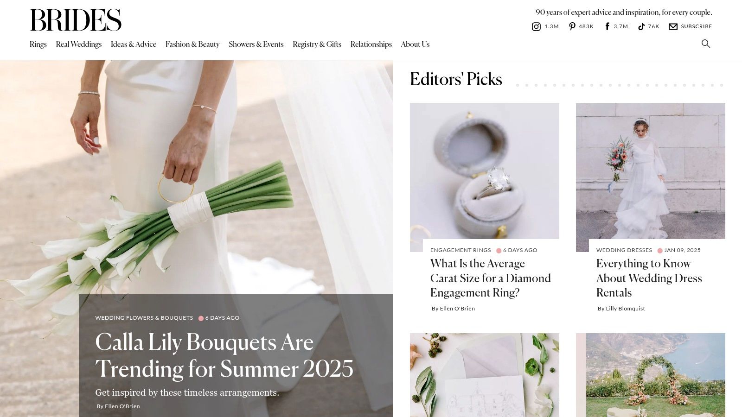Expand the Fashion & Beauty menu
Image resolution: width=742 pixels, height=417 pixels.
[192, 44]
